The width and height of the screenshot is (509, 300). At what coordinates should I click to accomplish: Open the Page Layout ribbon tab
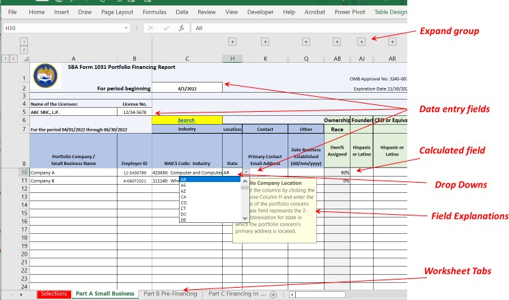116,12
